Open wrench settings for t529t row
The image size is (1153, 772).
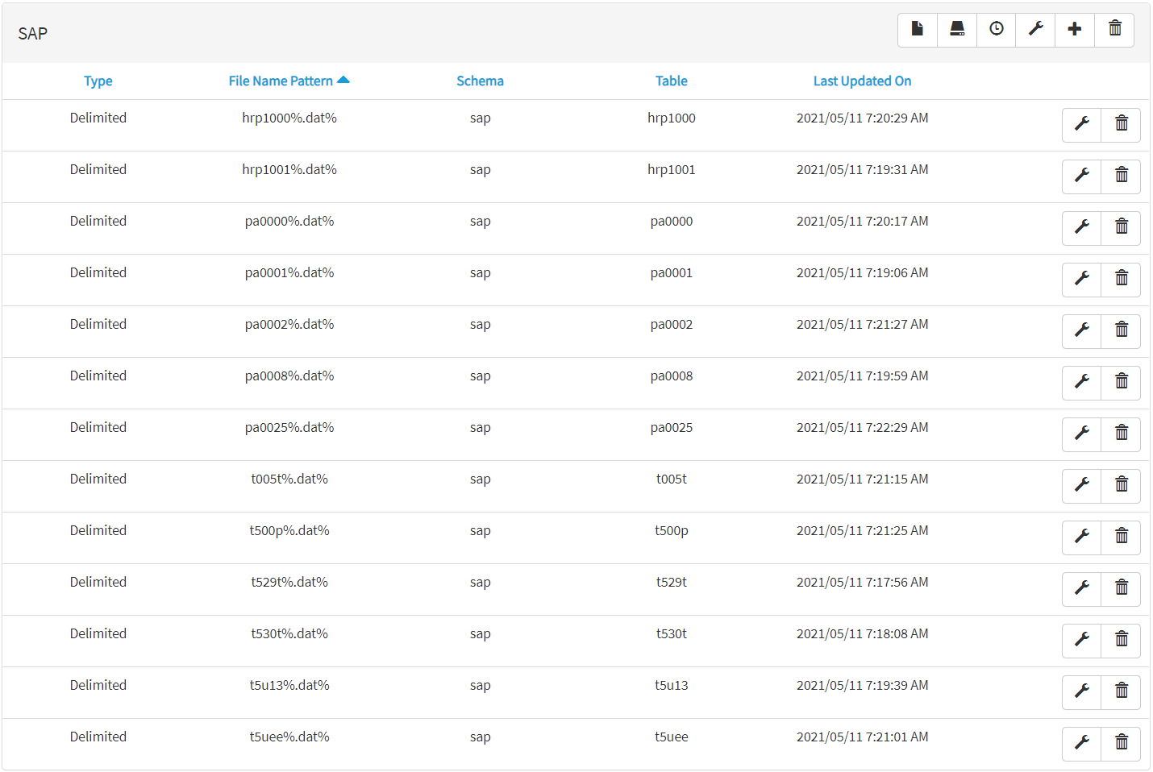tap(1082, 588)
